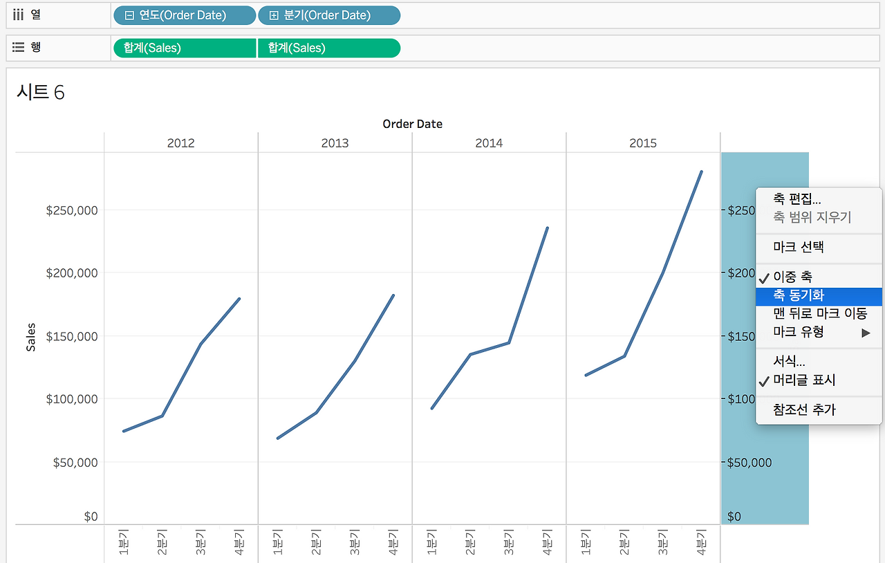Click the columns shelf icon next to 열
The height and width of the screenshot is (563, 885).
pyautogui.click(x=19, y=15)
